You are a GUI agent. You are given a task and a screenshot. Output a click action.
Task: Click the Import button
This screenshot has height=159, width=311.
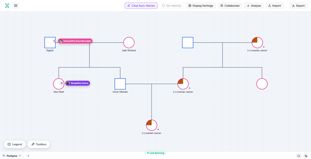pyautogui.click(x=274, y=6)
